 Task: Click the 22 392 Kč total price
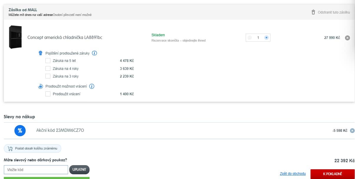(344, 161)
